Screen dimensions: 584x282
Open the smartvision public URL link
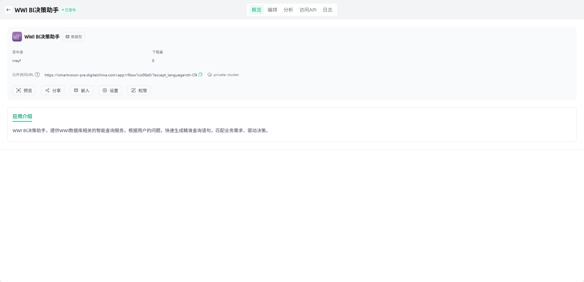tap(121, 75)
